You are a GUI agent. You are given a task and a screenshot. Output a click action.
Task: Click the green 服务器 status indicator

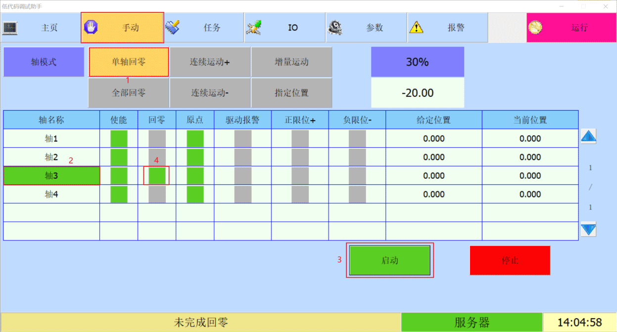(472, 323)
